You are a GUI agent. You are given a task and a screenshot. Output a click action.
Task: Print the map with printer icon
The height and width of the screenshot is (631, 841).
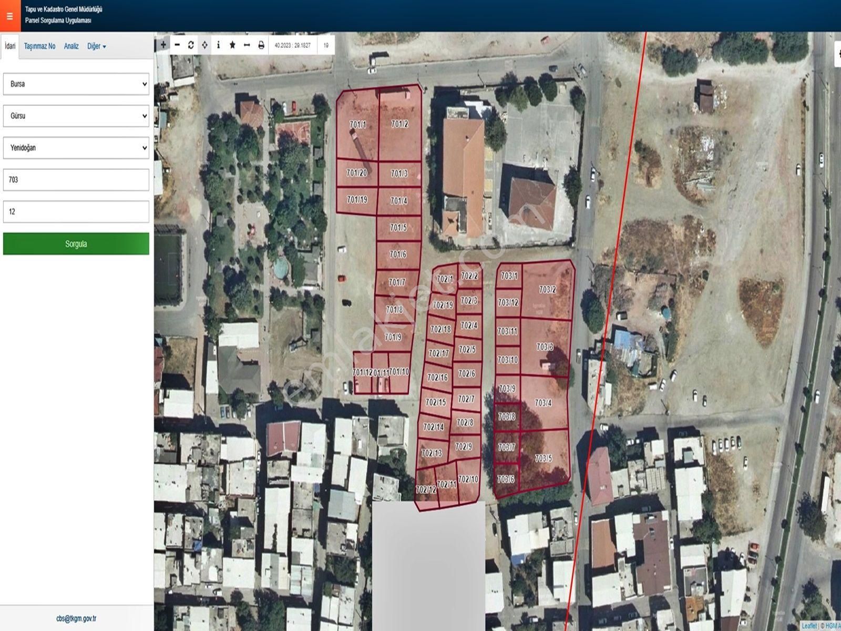click(261, 45)
